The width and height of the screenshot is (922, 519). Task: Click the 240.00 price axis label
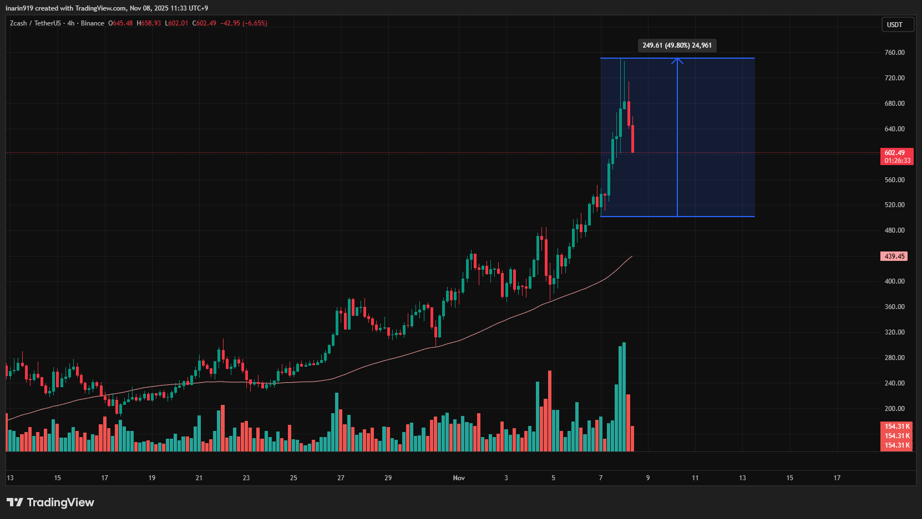tap(894, 383)
